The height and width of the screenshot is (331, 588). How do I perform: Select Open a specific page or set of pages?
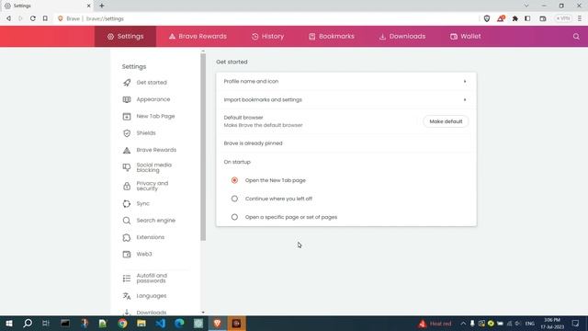pyautogui.click(x=234, y=217)
